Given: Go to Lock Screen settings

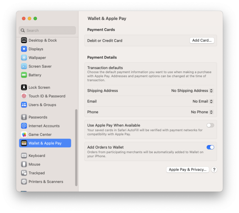Looking at the screenshot, I should (45, 88).
